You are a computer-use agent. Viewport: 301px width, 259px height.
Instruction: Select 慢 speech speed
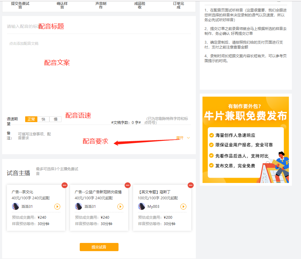tap(55, 119)
